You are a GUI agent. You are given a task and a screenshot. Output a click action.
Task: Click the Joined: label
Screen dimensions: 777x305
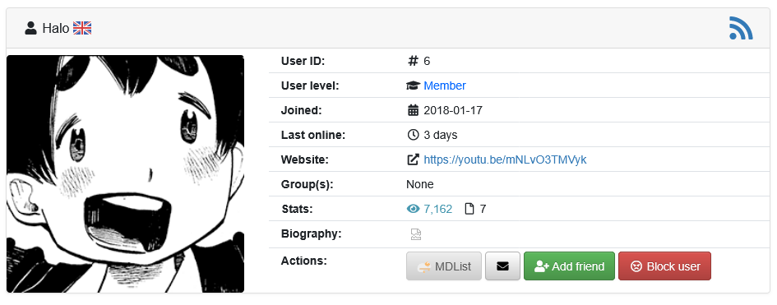click(x=301, y=110)
